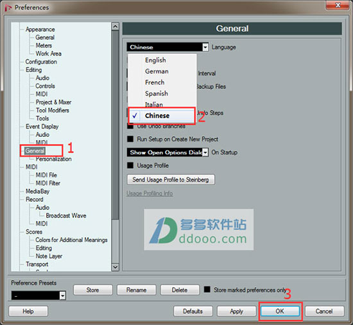353x325 pixels.
Task: Open the Language dropdown arrow
Action: click(205, 48)
